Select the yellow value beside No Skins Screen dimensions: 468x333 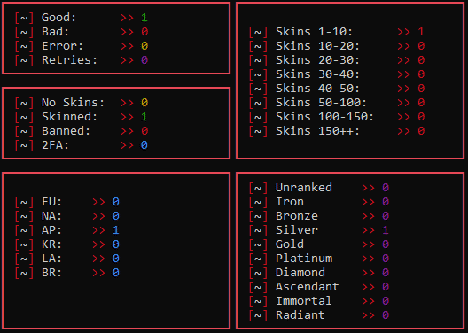[x=144, y=103]
